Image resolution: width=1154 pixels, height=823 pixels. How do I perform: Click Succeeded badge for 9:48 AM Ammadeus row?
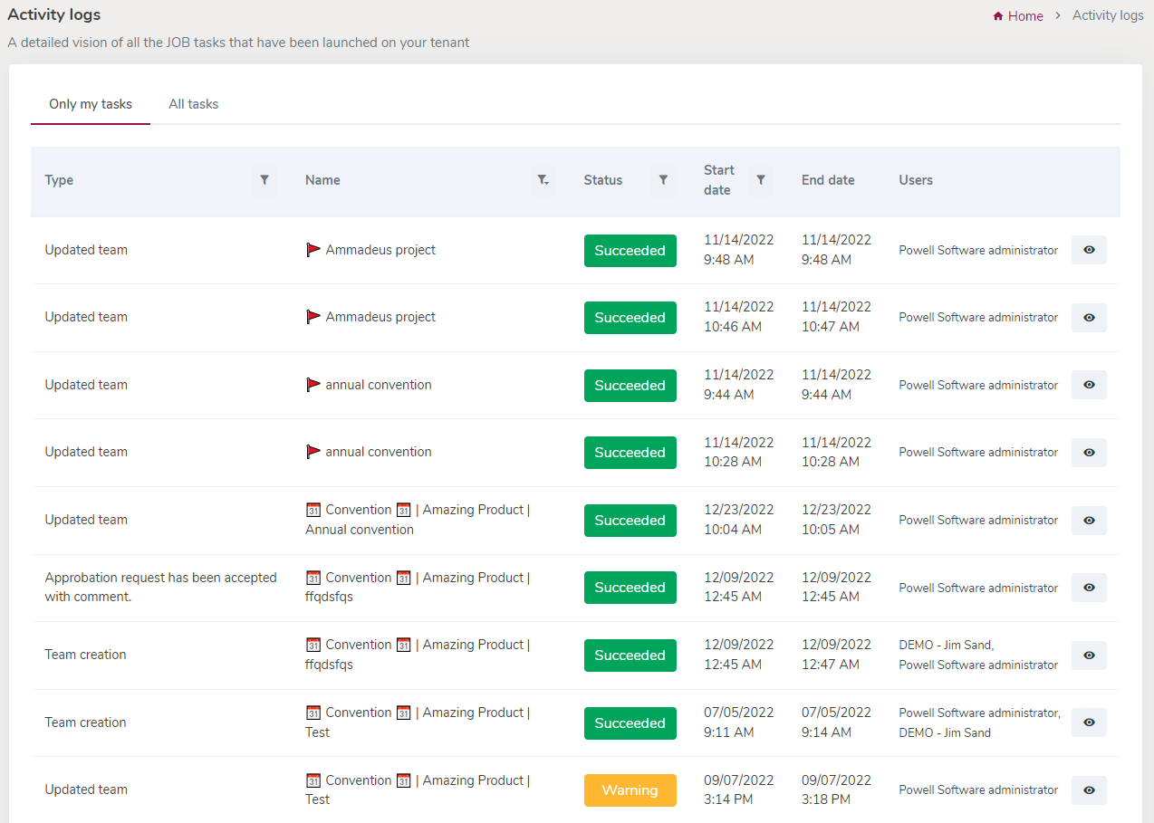tap(630, 251)
